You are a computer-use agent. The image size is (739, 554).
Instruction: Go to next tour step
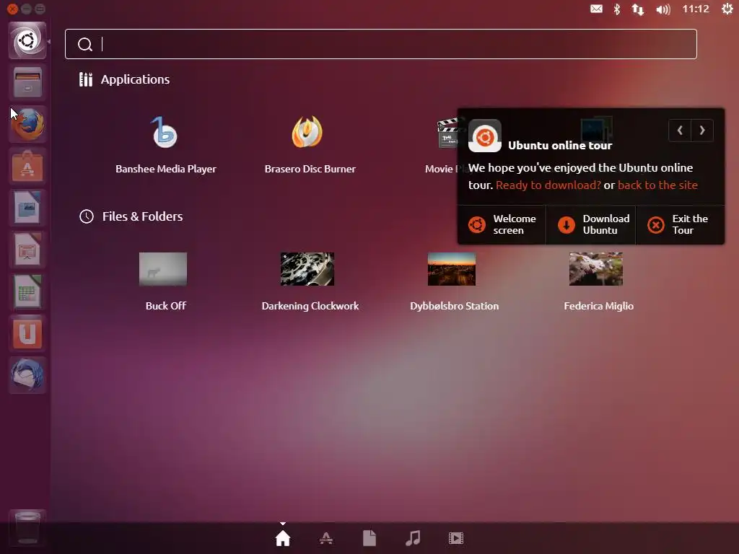tap(702, 131)
